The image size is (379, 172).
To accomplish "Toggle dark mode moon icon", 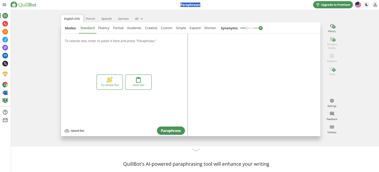I will coord(367,5).
